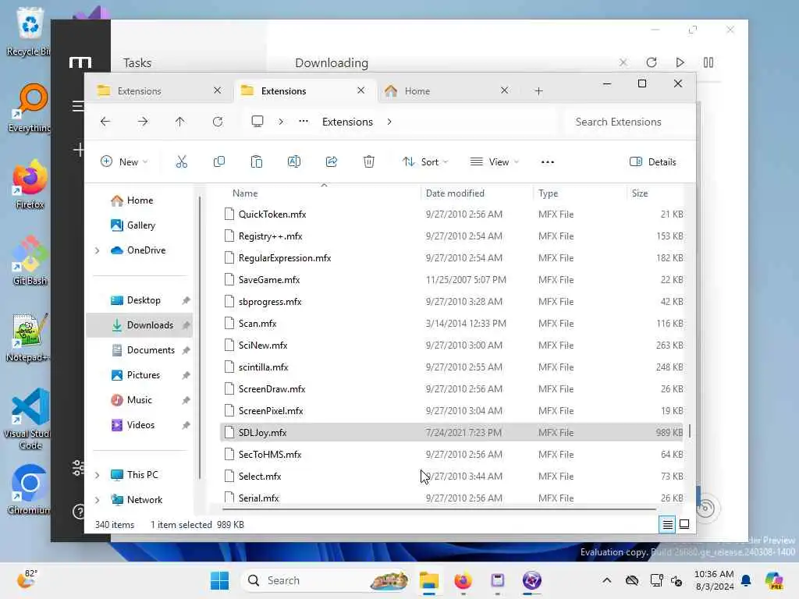Open Music in navigation pane
The image size is (799, 599).
coord(139,400)
